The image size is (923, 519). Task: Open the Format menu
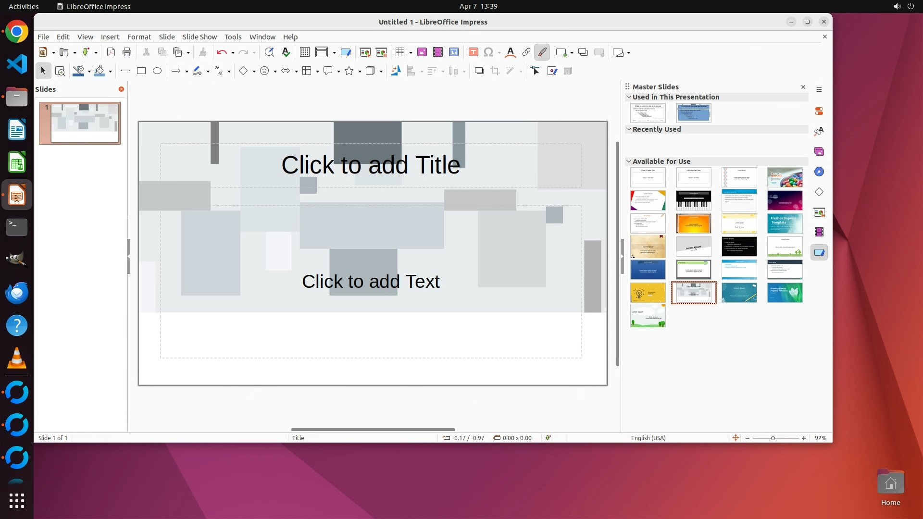coord(139,37)
